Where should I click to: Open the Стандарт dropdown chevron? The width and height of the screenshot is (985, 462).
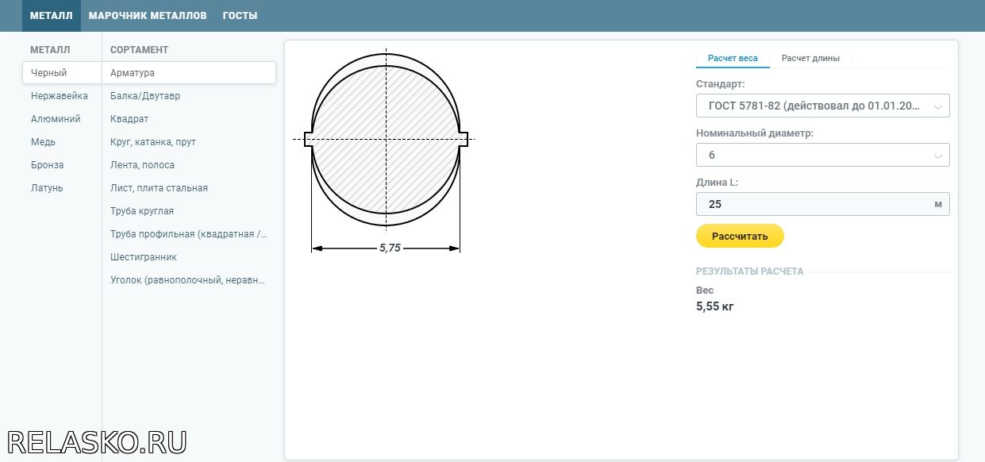[938, 106]
